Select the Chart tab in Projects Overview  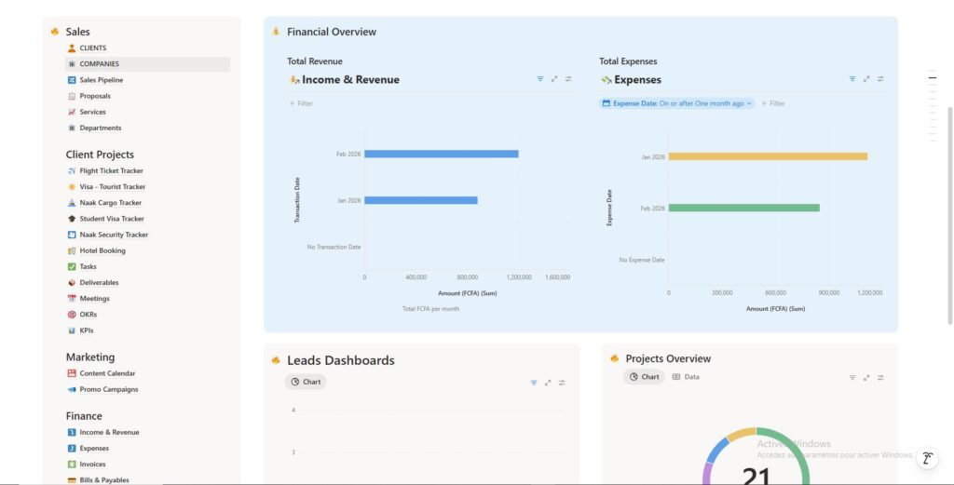click(x=644, y=377)
